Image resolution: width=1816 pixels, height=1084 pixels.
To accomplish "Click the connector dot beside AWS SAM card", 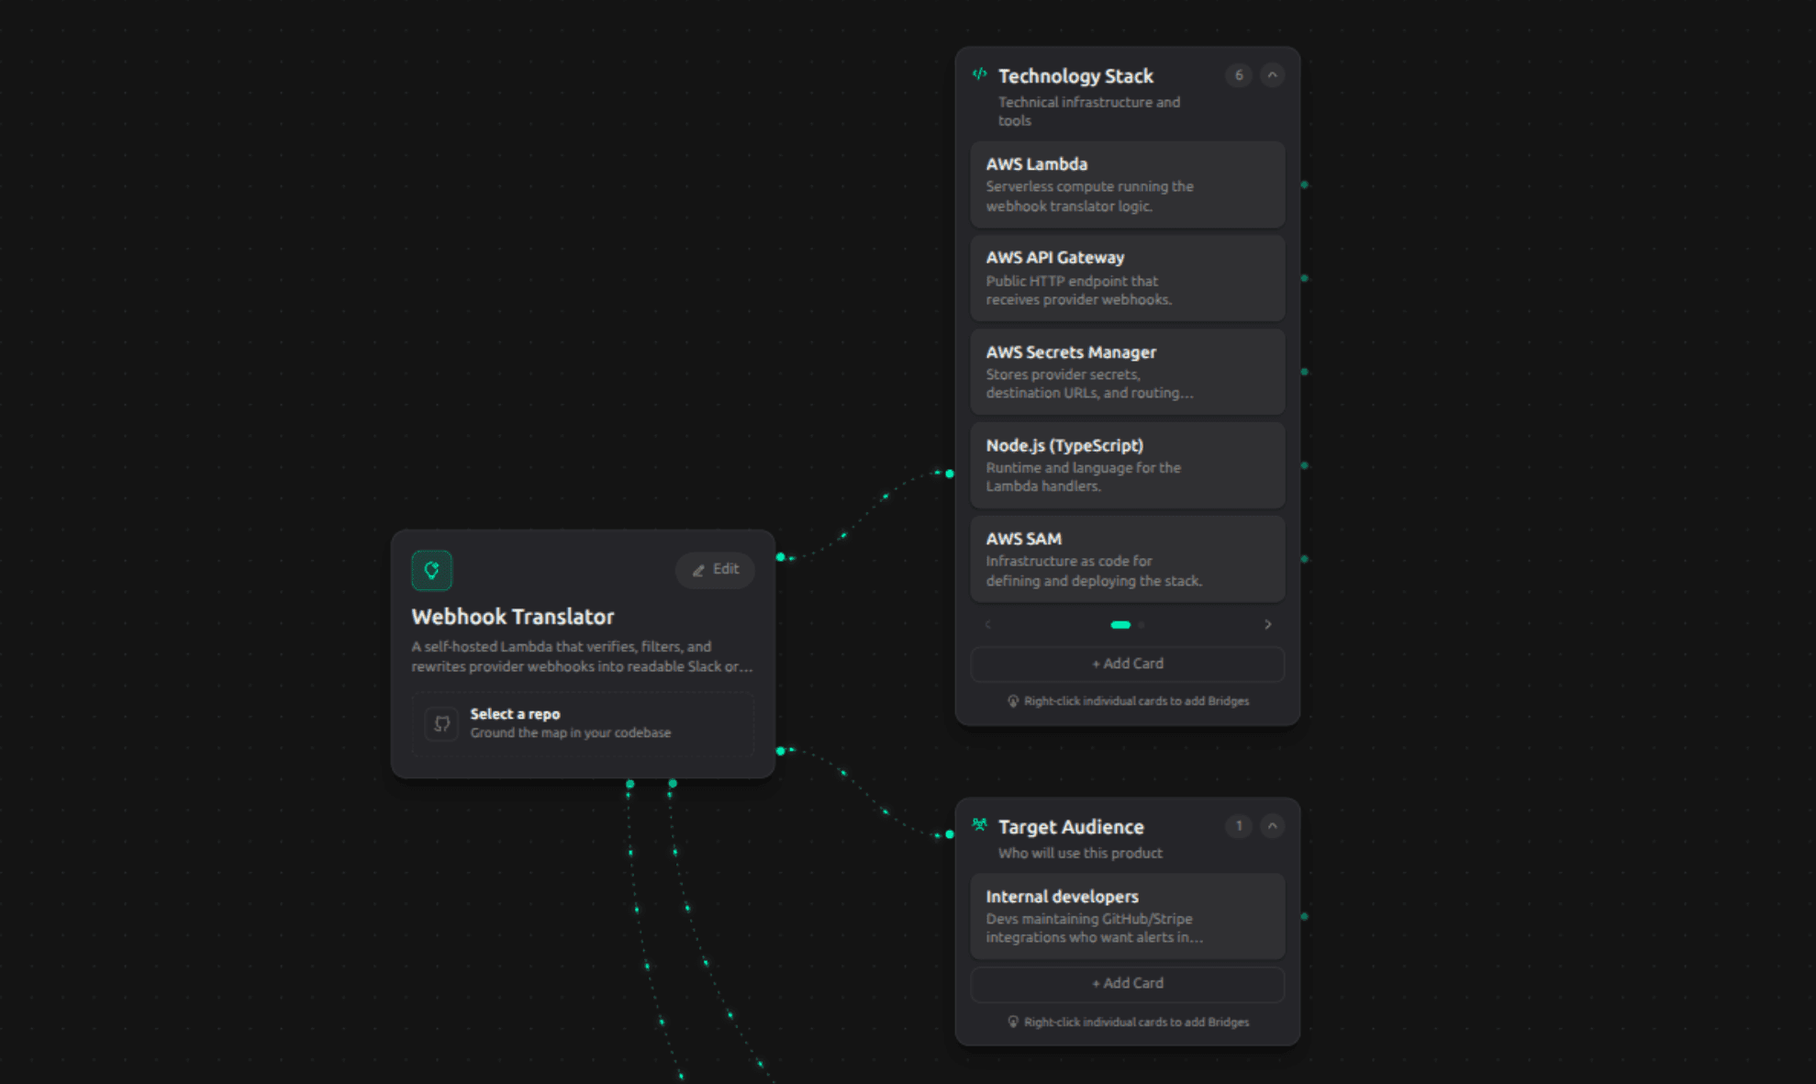I will pos(1304,559).
